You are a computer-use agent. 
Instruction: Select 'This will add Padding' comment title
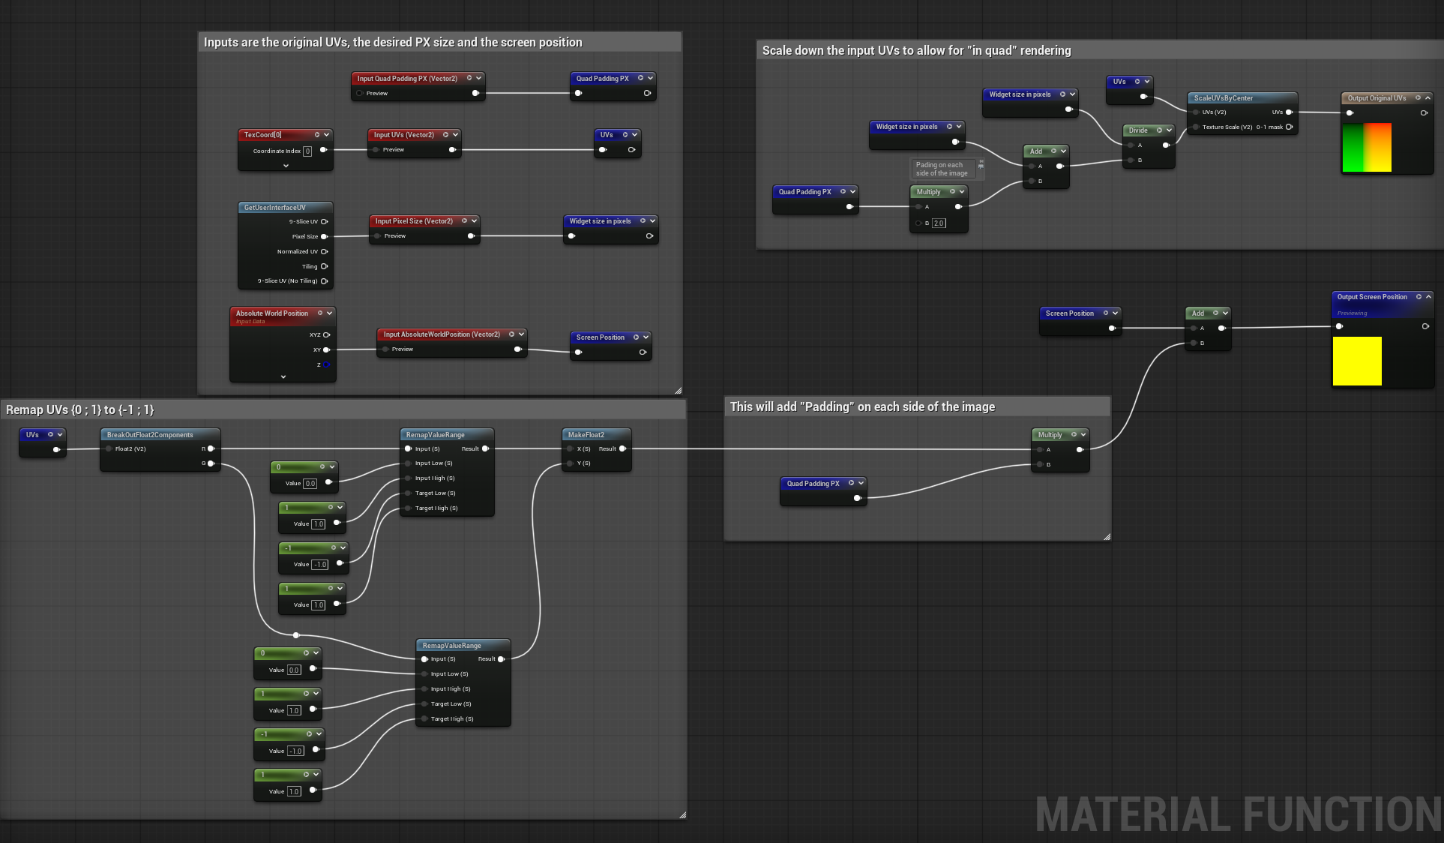(862, 406)
